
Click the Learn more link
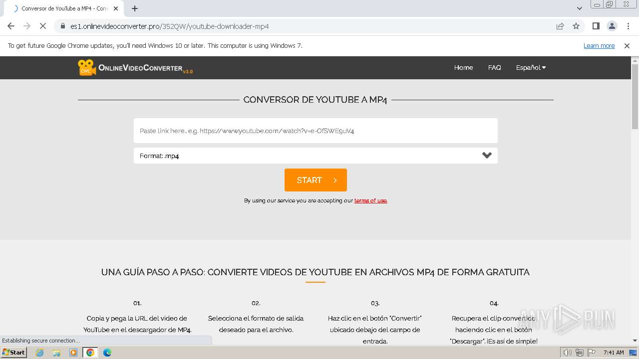click(599, 45)
